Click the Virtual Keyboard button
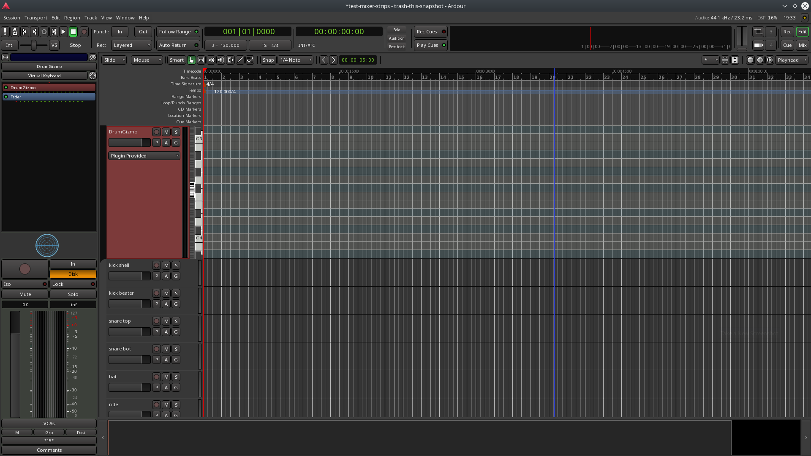 (x=44, y=76)
